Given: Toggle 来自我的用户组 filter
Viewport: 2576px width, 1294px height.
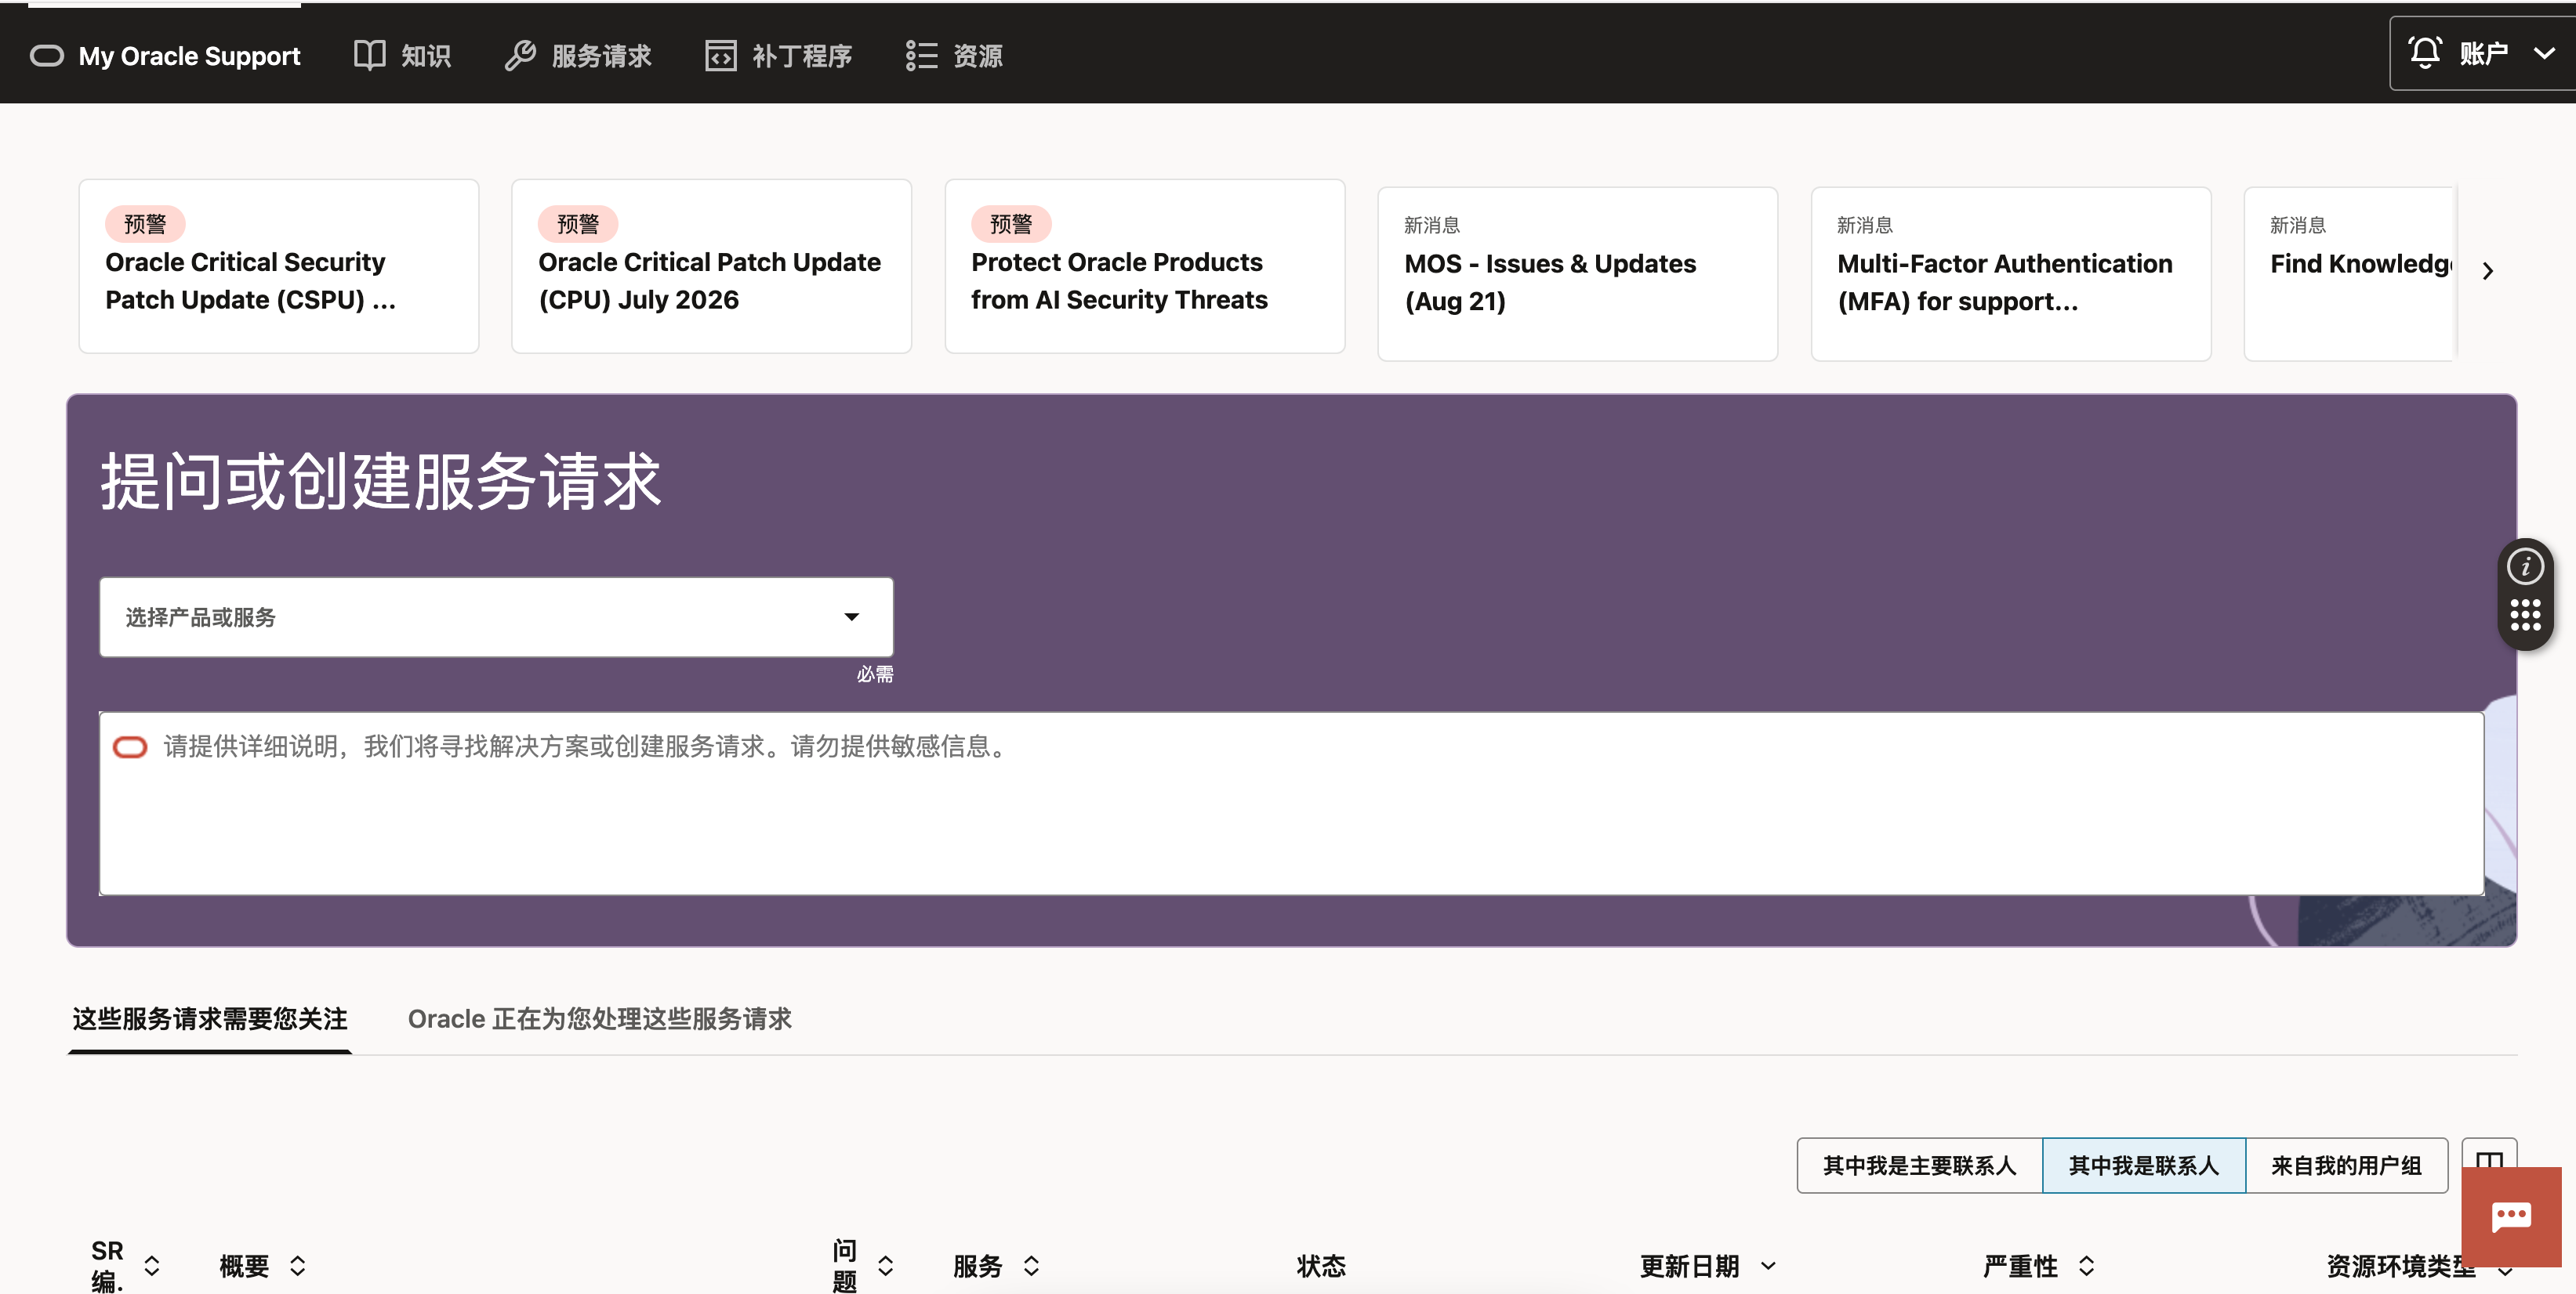Looking at the screenshot, I should [x=2347, y=1165].
